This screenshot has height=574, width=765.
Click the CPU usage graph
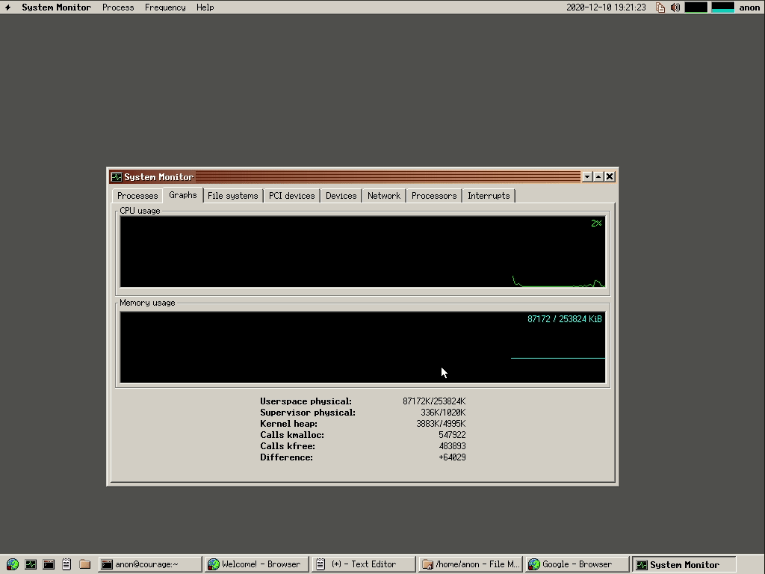(362, 252)
